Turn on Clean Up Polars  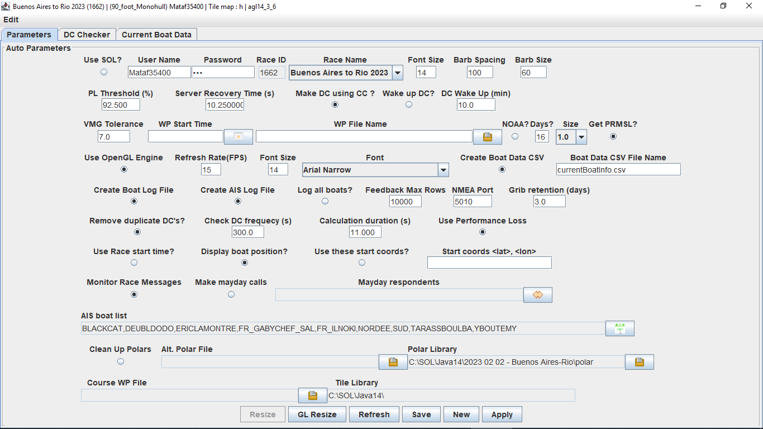tap(120, 361)
